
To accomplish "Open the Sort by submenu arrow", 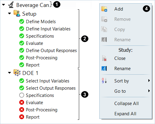I will [149, 81].
